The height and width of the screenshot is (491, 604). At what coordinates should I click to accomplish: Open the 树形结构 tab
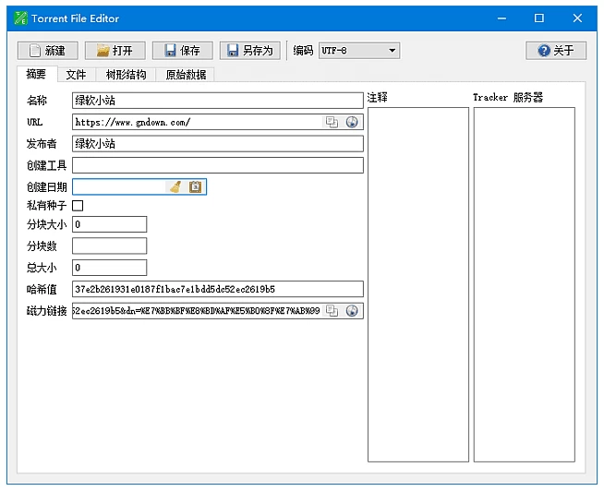[126, 75]
